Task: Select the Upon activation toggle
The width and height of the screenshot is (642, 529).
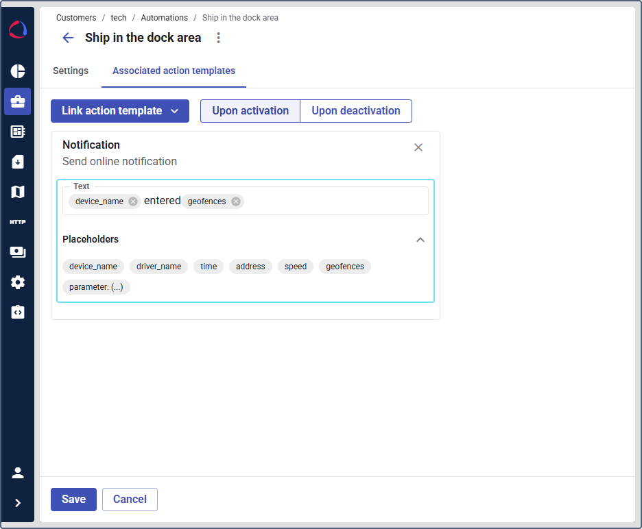Action: tap(250, 111)
